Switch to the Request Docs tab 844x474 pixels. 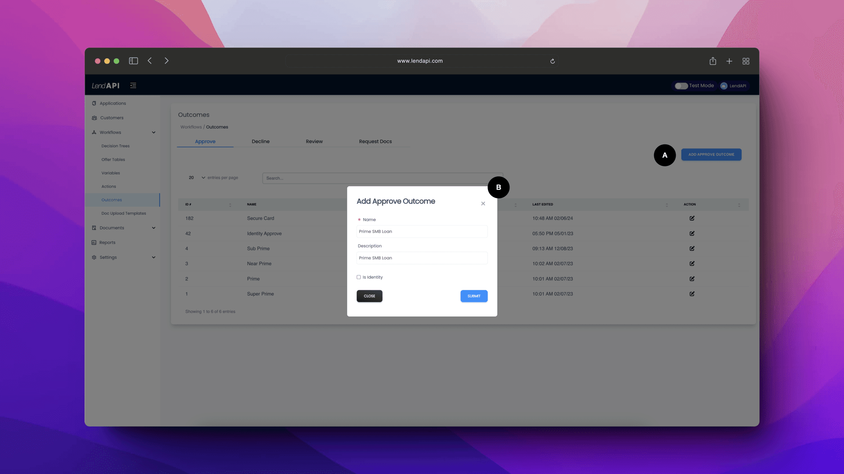click(375, 141)
